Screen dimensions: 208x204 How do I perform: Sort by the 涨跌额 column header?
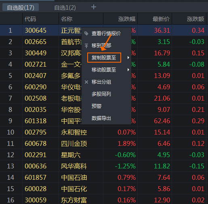(x=195, y=19)
